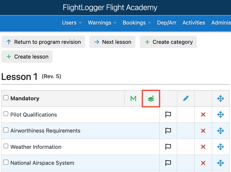
Task: Open the Activities menu item
Action: point(194,23)
